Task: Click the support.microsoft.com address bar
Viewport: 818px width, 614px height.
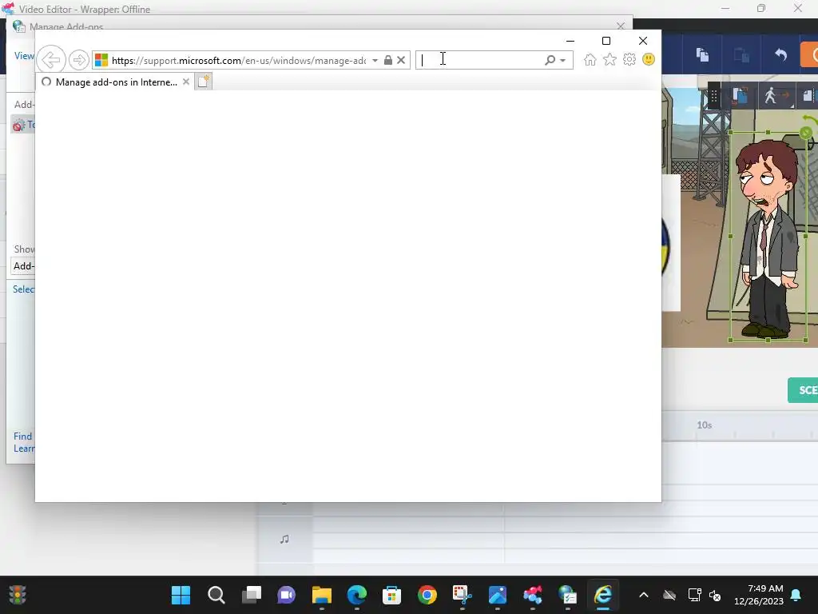Action: tap(238, 61)
